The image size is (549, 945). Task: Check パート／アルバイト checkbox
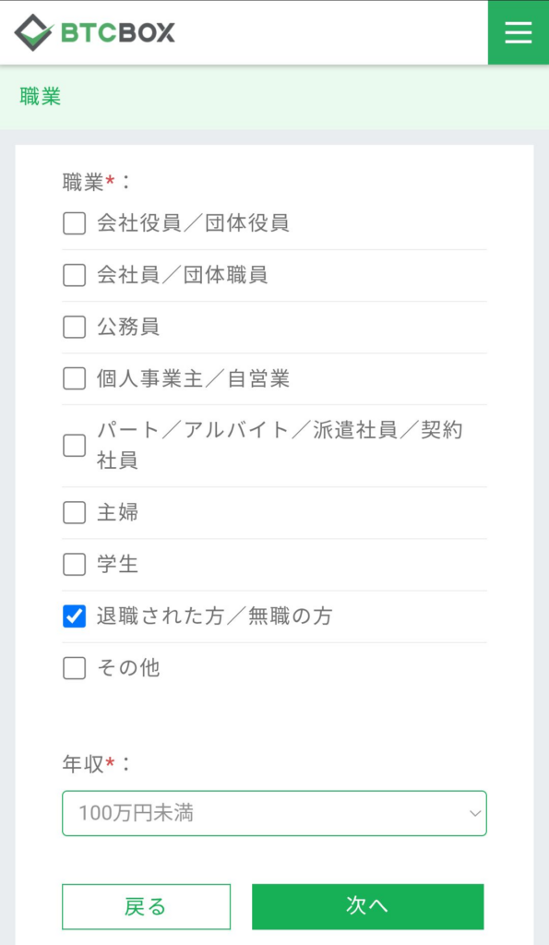tap(74, 446)
